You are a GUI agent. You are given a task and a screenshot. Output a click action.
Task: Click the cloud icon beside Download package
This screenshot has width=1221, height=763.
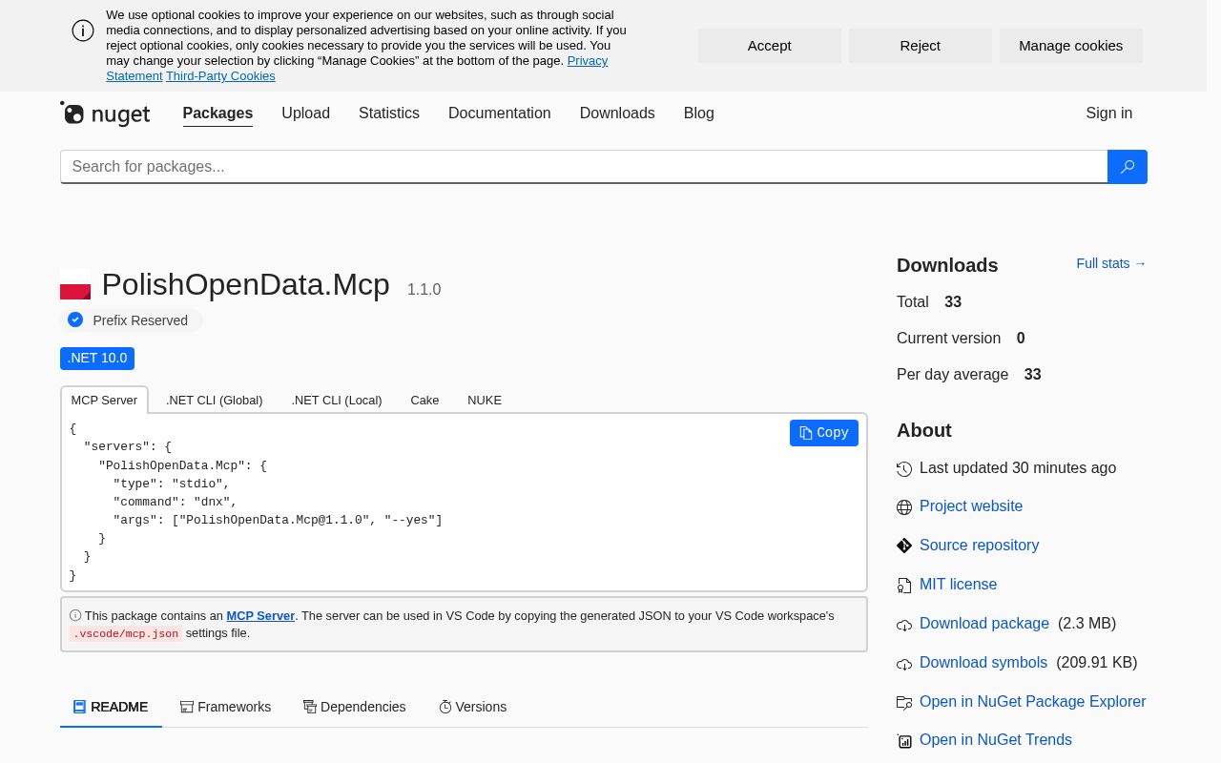pos(904,625)
